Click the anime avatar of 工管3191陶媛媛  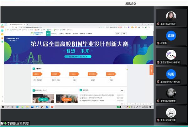pyautogui.click(x=171, y=93)
